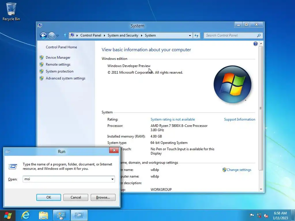The width and height of the screenshot is (295, 221).
Task: Open Advanced system settings link
Action: (65, 78)
